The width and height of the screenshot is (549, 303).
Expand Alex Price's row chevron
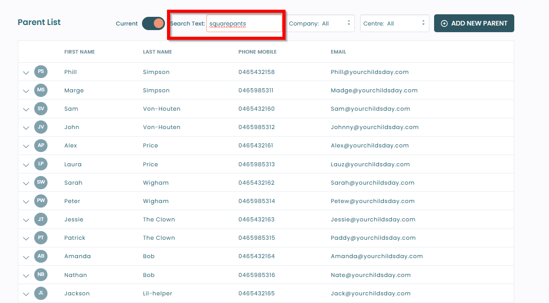[x=26, y=146]
